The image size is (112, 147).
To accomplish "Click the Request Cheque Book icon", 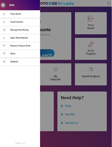I will (x=4, y=45).
